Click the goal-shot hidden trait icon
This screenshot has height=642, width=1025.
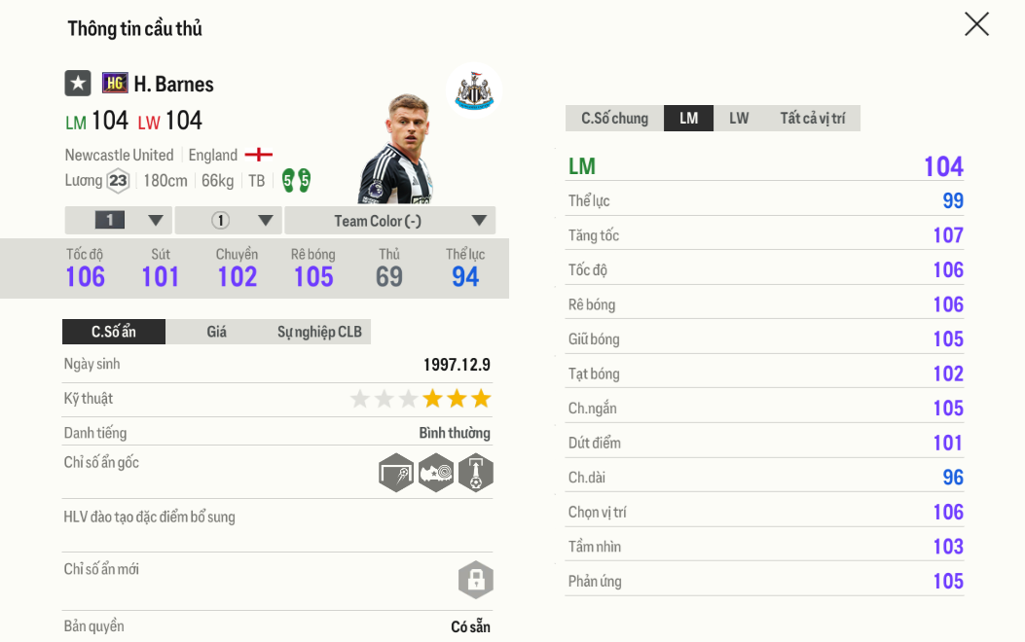(x=396, y=473)
